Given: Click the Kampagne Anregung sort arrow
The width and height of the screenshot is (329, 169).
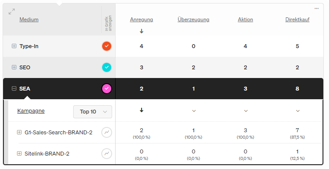Looking at the screenshot, I should (142, 110).
